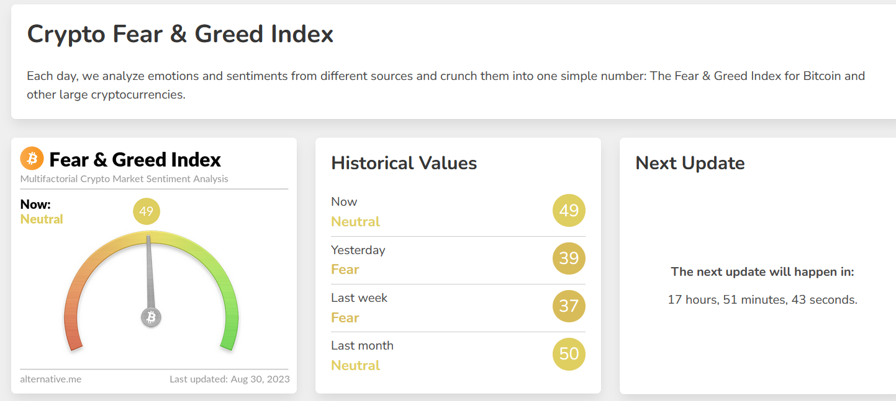The image size is (896, 401).
Task: Click the 37 circle for Last week
Action: coord(569,306)
